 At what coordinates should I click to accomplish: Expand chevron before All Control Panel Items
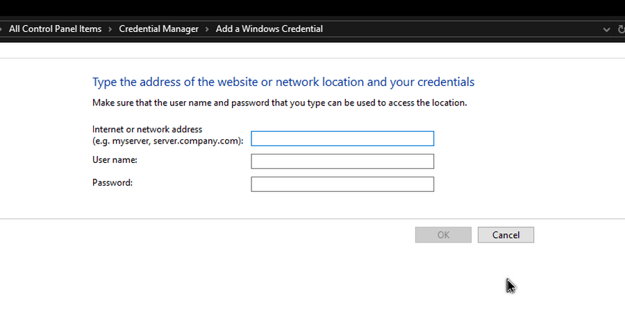click(x=1, y=29)
